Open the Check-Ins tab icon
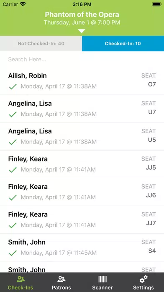The width and height of the screenshot is (164, 292). (x=20, y=279)
